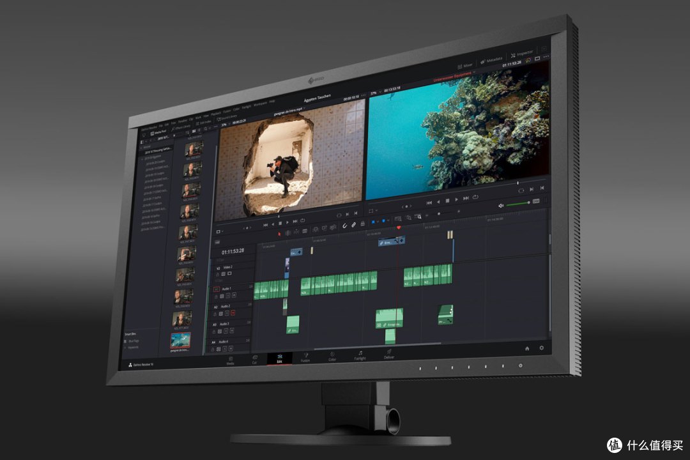Viewport: 690px width, 460px height.
Task: Click the Insert Clip toolbar icon
Action: coord(316,229)
